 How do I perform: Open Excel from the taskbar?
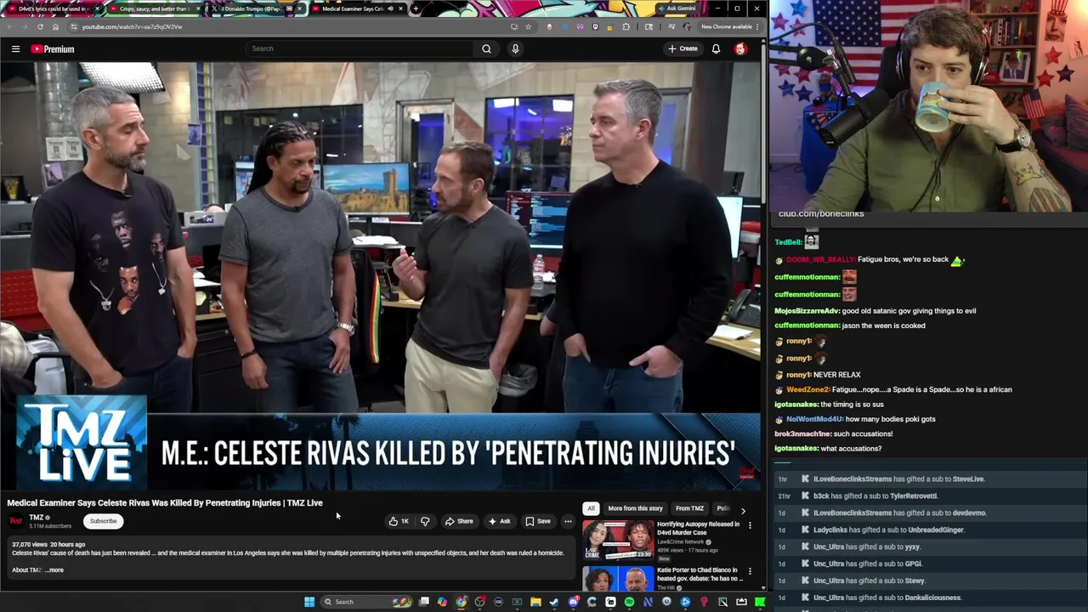tap(517, 602)
